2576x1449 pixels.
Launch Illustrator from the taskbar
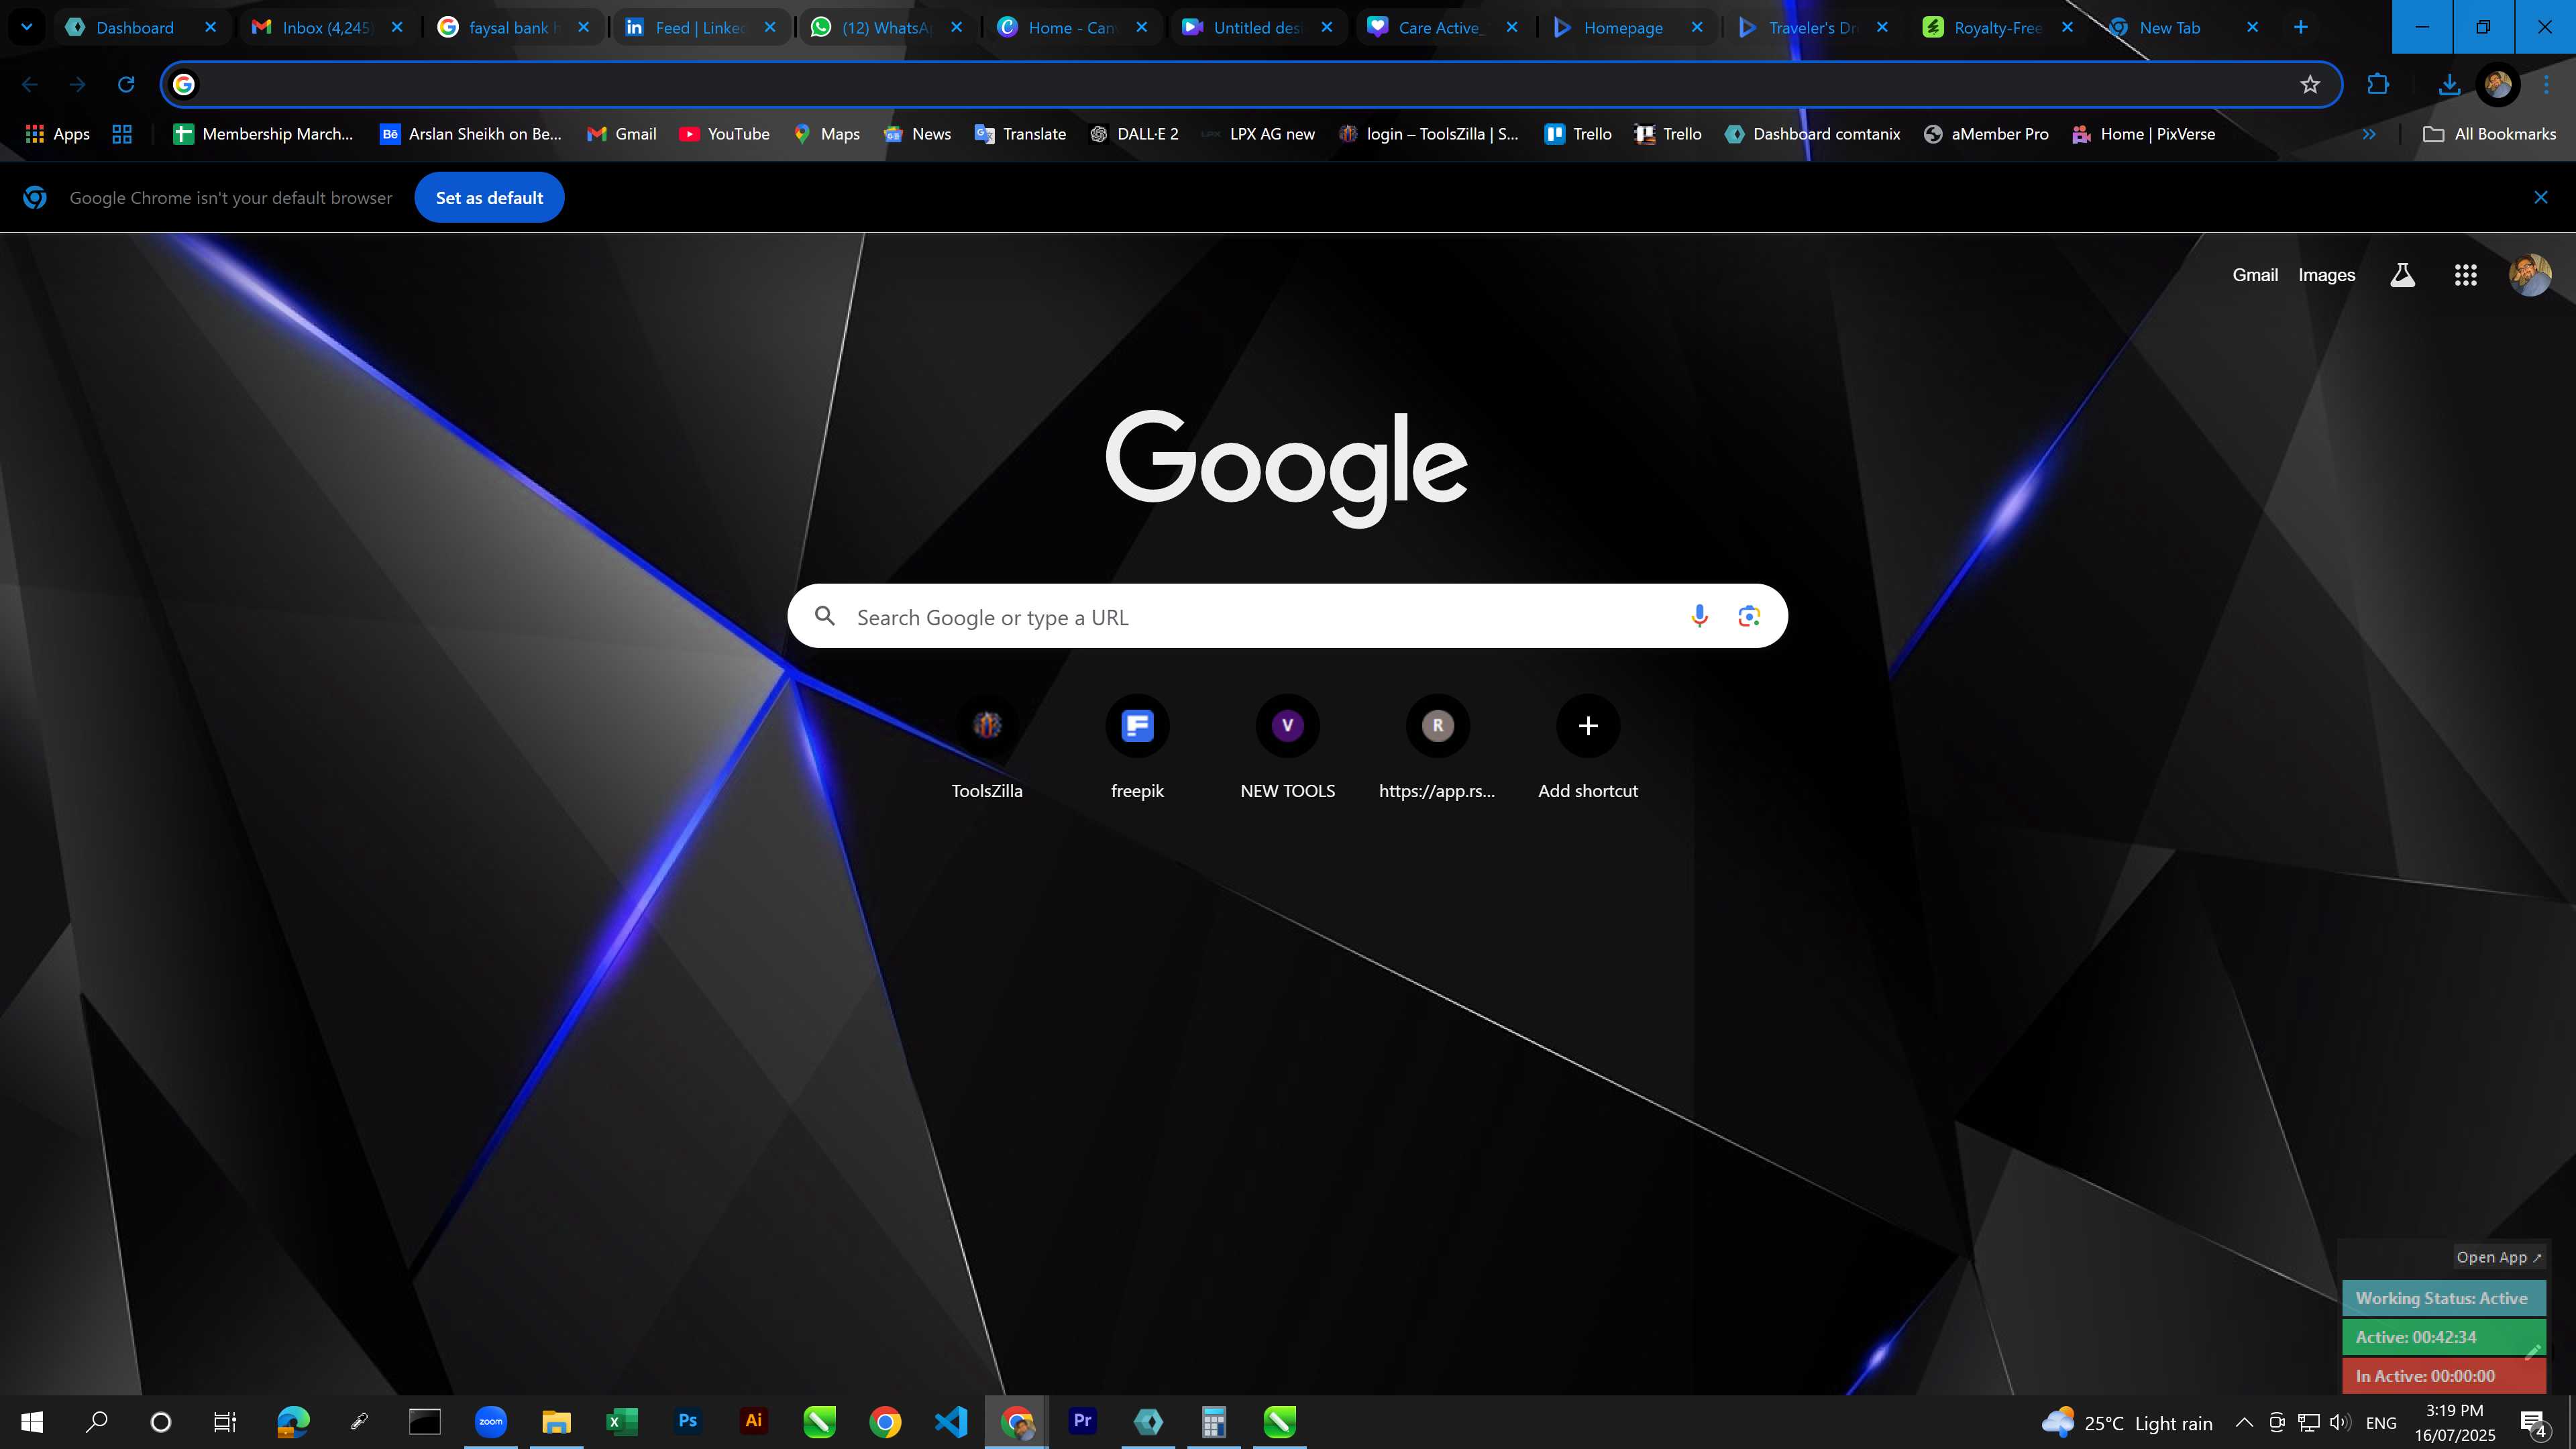click(x=753, y=1421)
